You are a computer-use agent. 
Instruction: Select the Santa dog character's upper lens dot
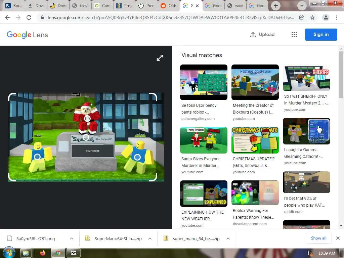87,119
